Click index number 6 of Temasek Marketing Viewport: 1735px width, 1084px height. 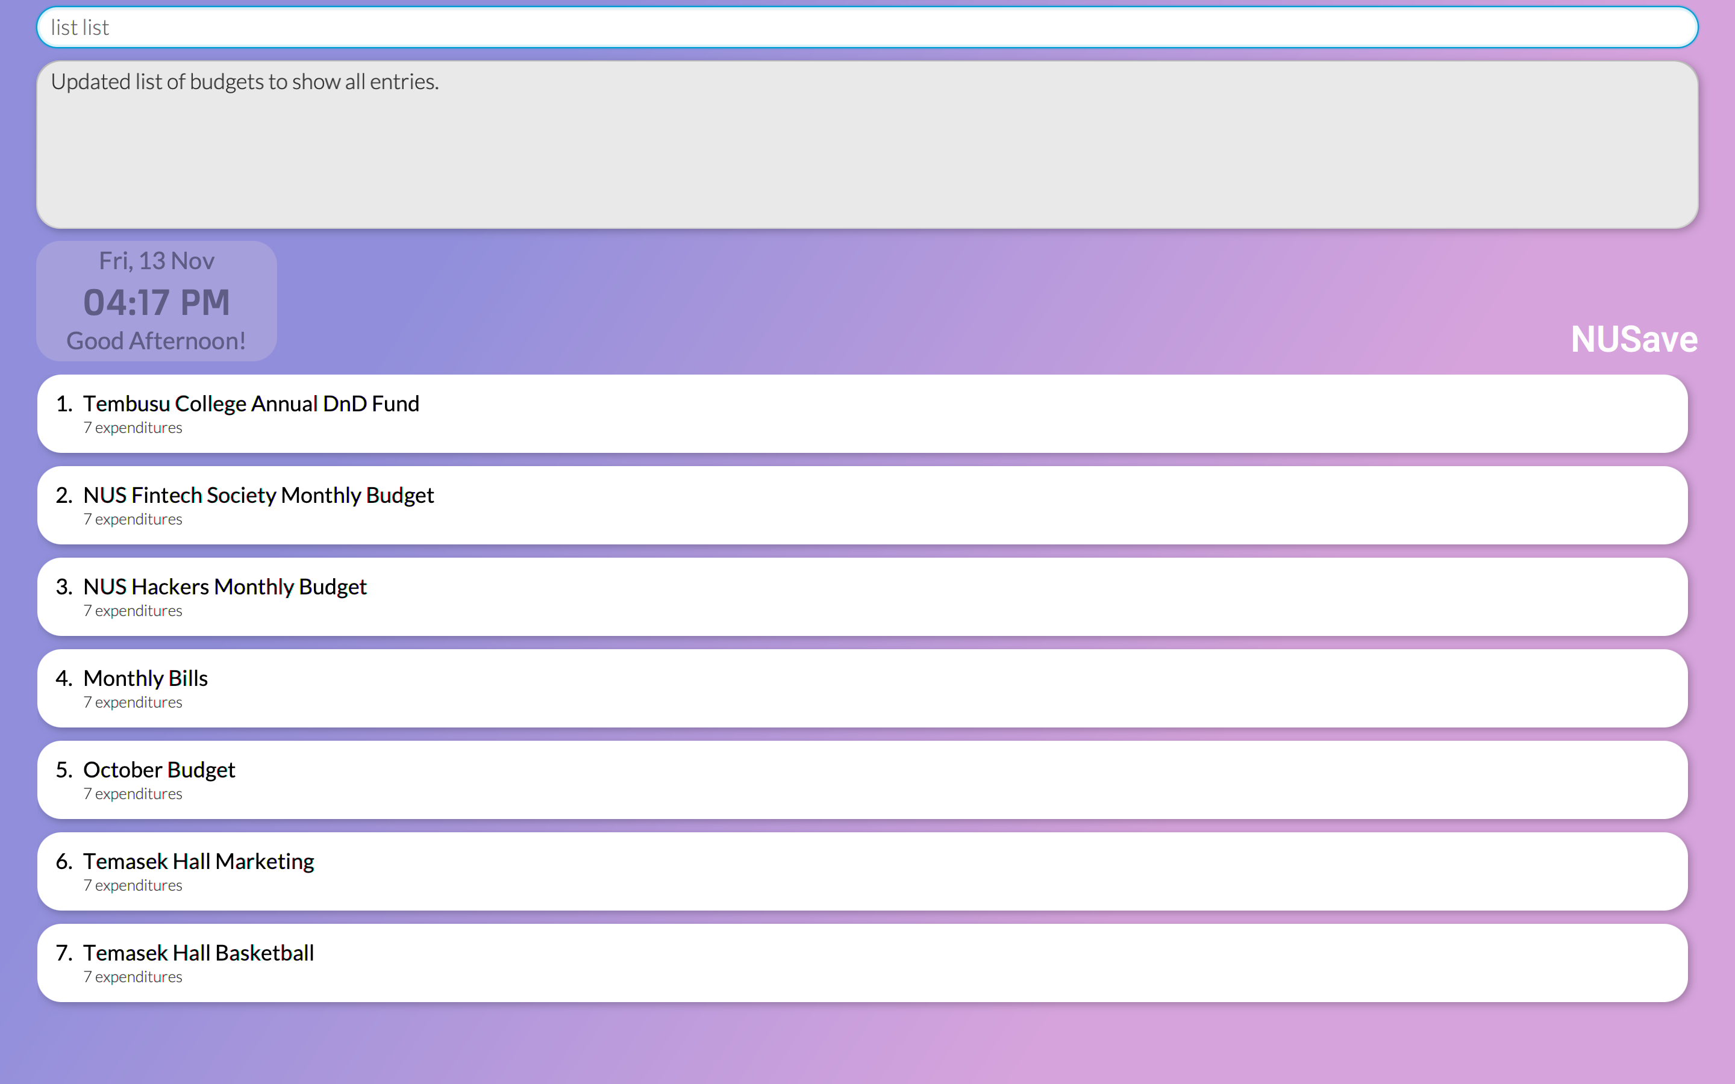click(x=64, y=861)
